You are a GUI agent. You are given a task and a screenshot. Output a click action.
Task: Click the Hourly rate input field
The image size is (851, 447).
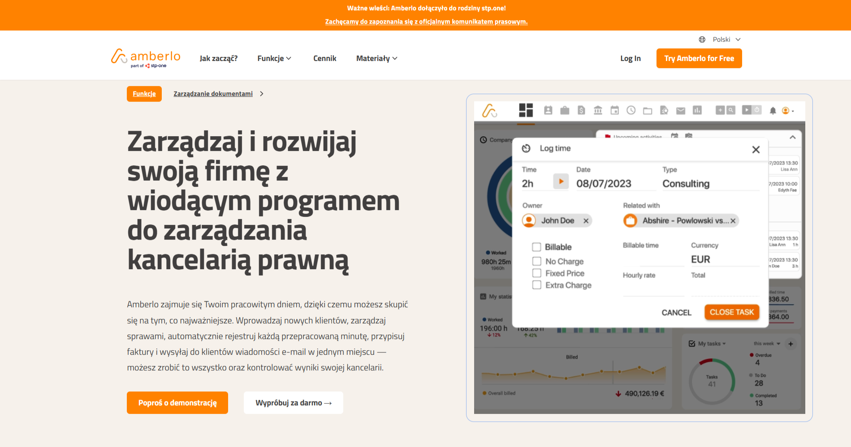coord(653,289)
